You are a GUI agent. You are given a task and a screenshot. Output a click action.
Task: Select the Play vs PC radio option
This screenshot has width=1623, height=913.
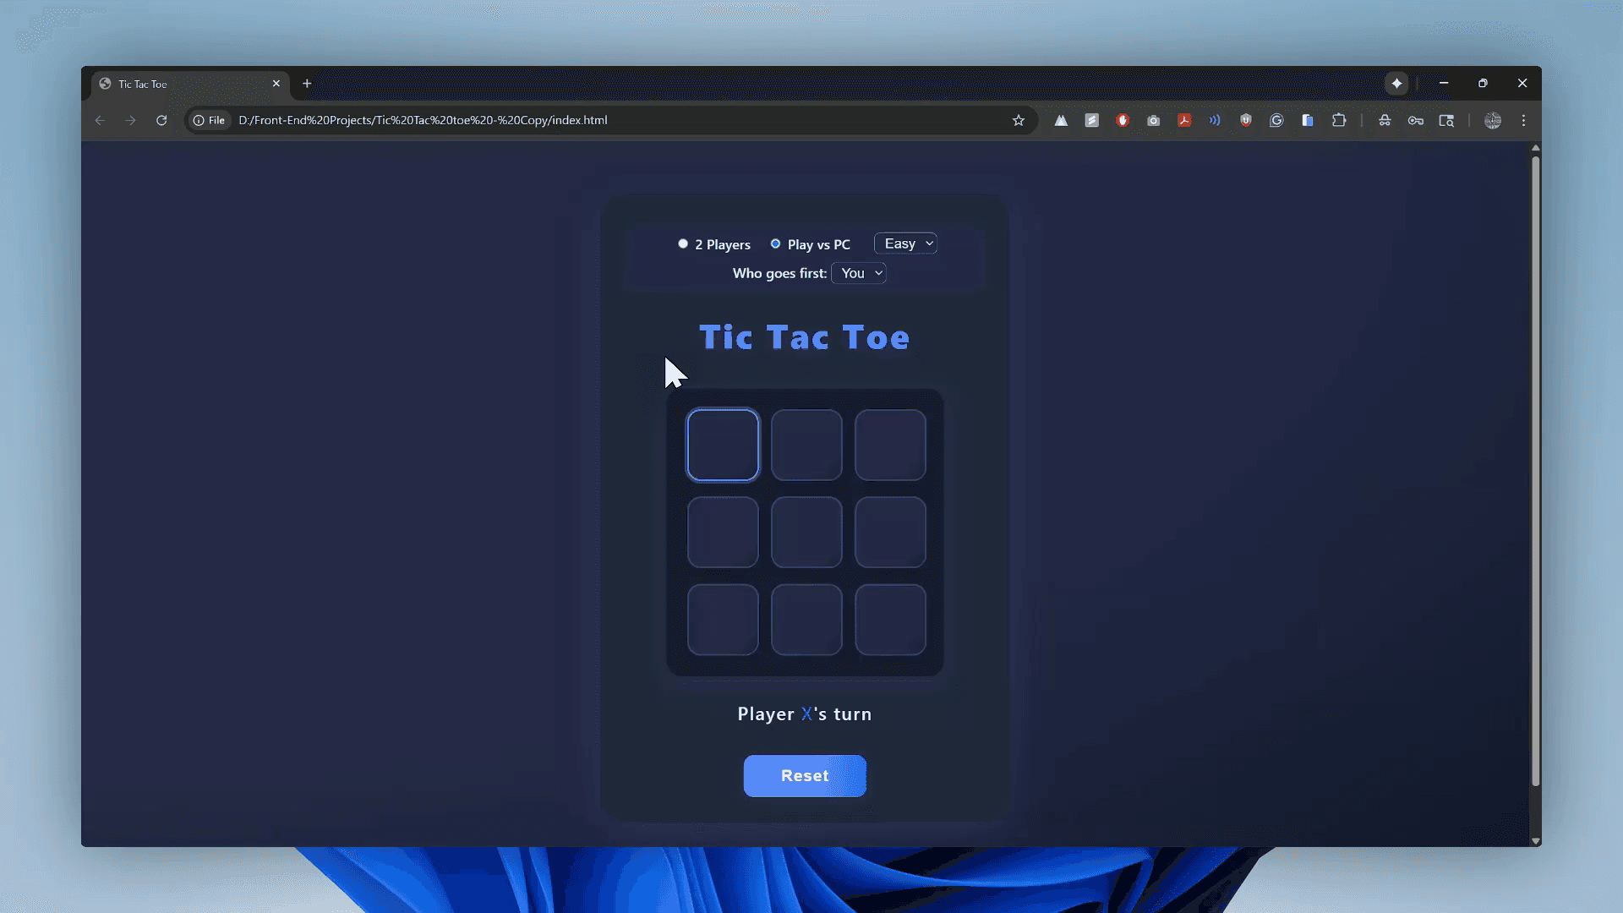tap(775, 243)
